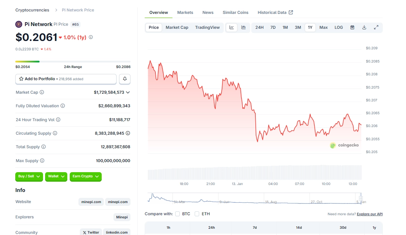Click the range navigator handle below chart

point(361,198)
